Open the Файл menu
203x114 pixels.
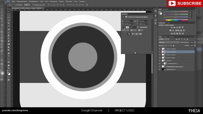click(x=13, y=1)
